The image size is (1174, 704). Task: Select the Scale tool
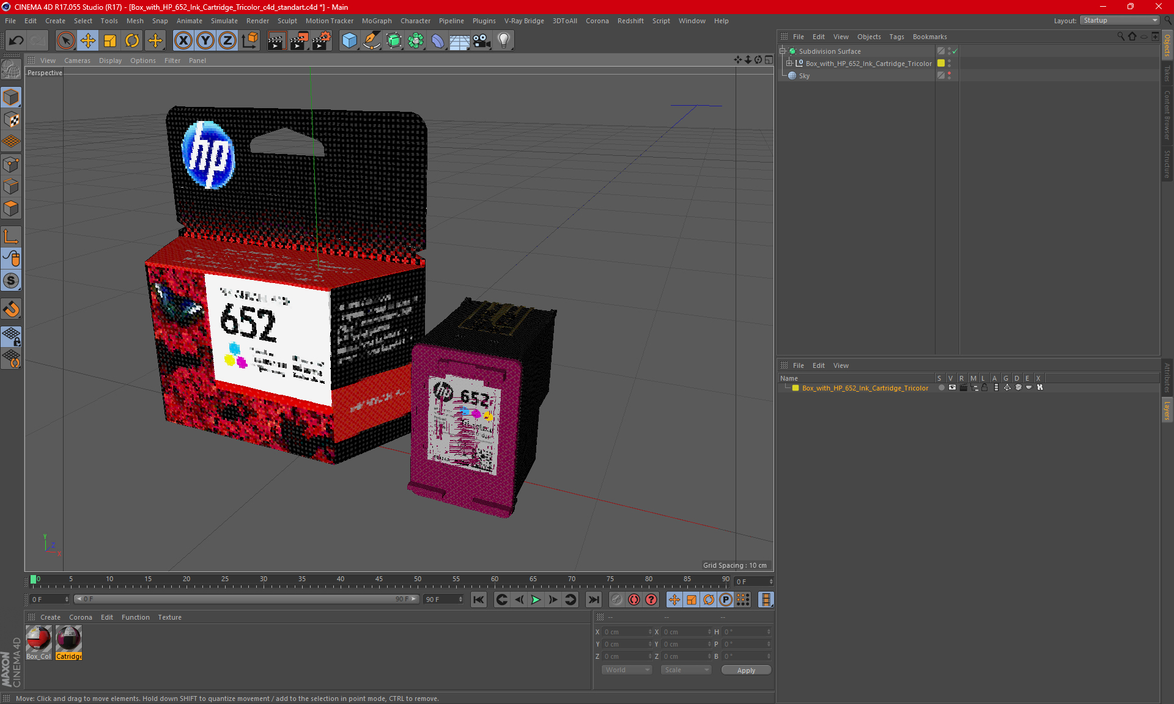pos(110,40)
